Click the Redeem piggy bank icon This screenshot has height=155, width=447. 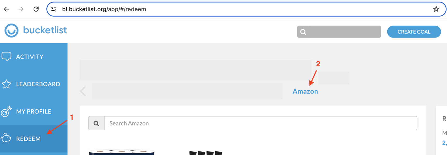[7, 139]
